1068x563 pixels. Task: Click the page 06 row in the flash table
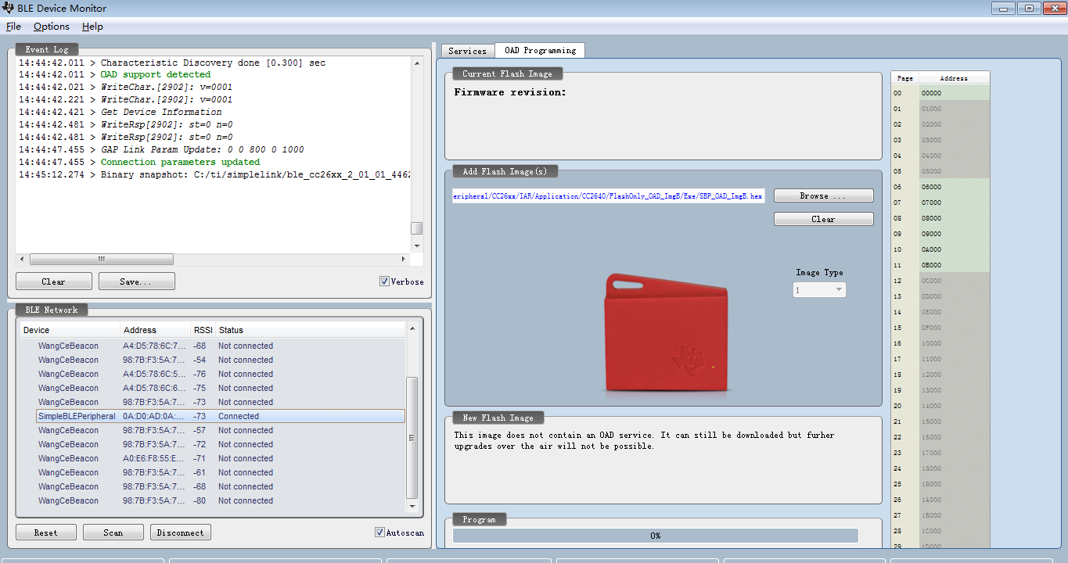click(x=940, y=187)
